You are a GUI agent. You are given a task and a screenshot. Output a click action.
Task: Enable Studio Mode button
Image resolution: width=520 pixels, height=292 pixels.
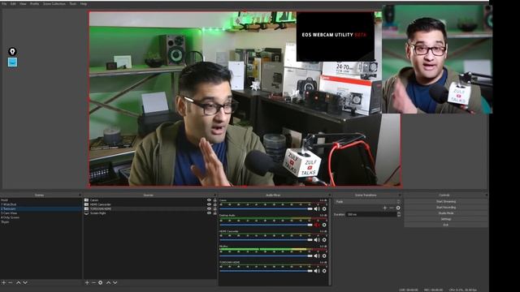pos(446,213)
